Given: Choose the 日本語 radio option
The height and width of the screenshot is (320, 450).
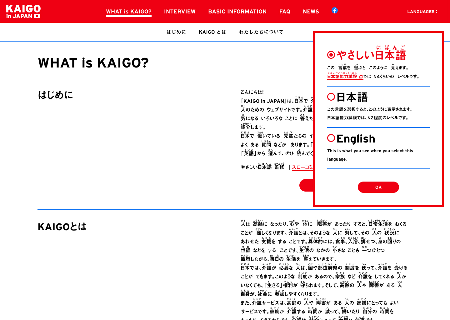Looking at the screenshot, I should 331,97.
